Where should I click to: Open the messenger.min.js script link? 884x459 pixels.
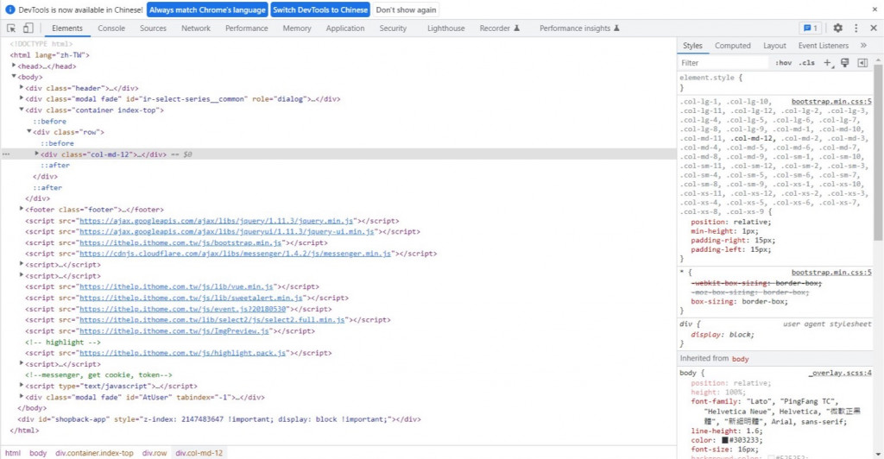click(235, 254)
